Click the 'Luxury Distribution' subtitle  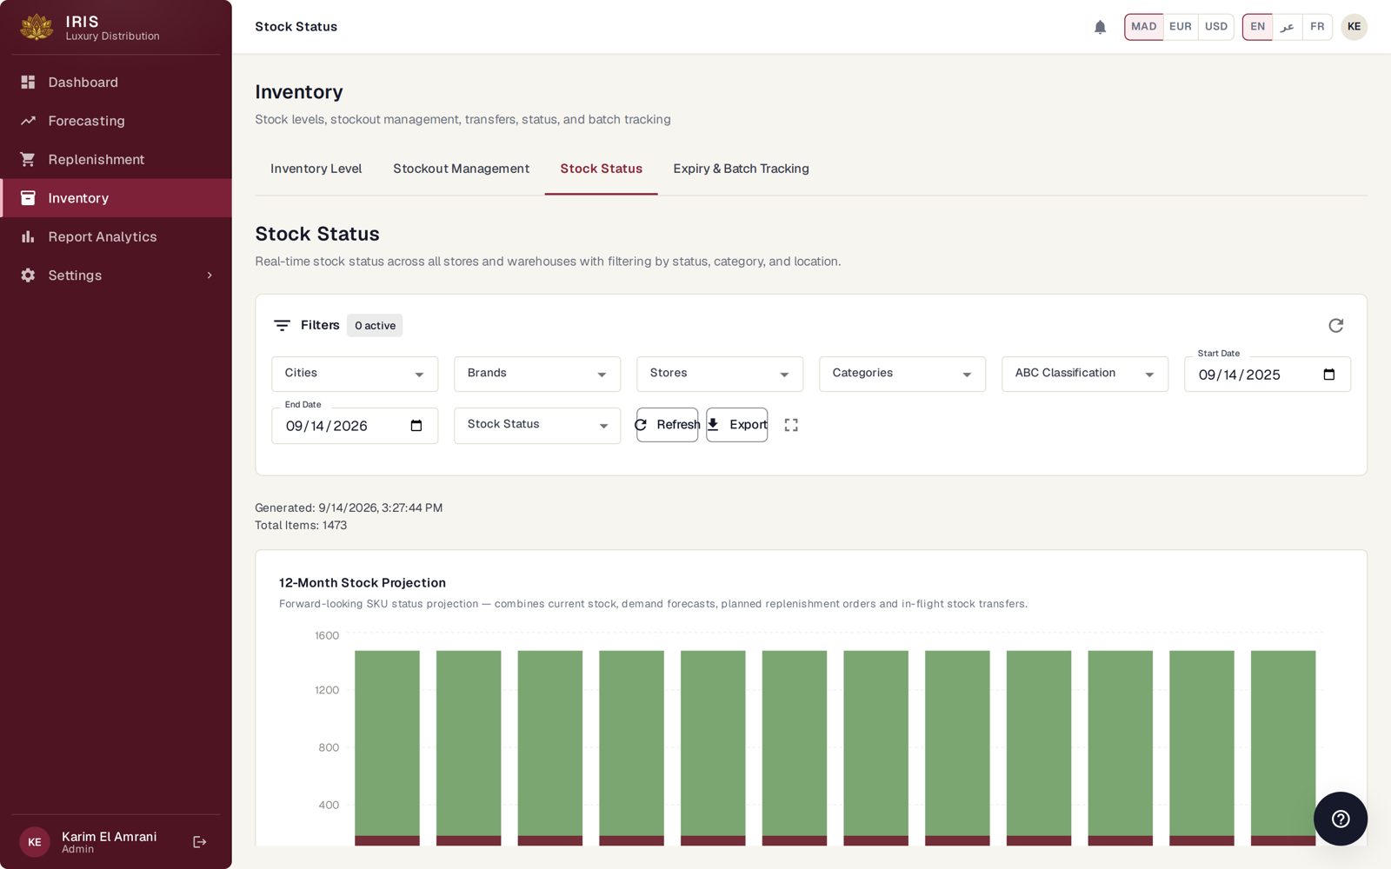point(113,36)
